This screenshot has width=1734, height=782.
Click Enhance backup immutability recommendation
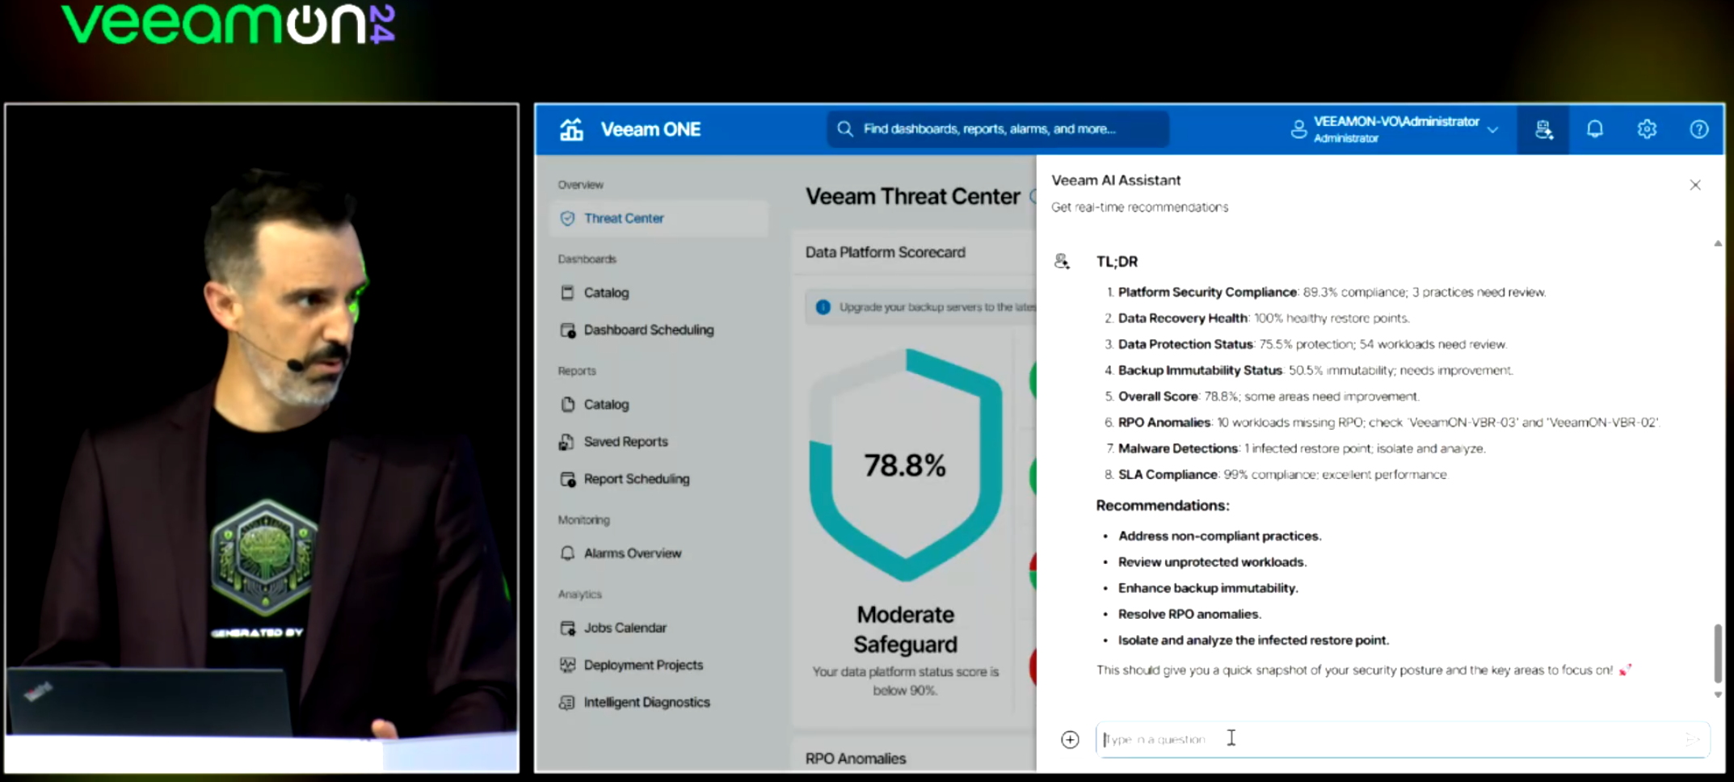[1208, 587]
